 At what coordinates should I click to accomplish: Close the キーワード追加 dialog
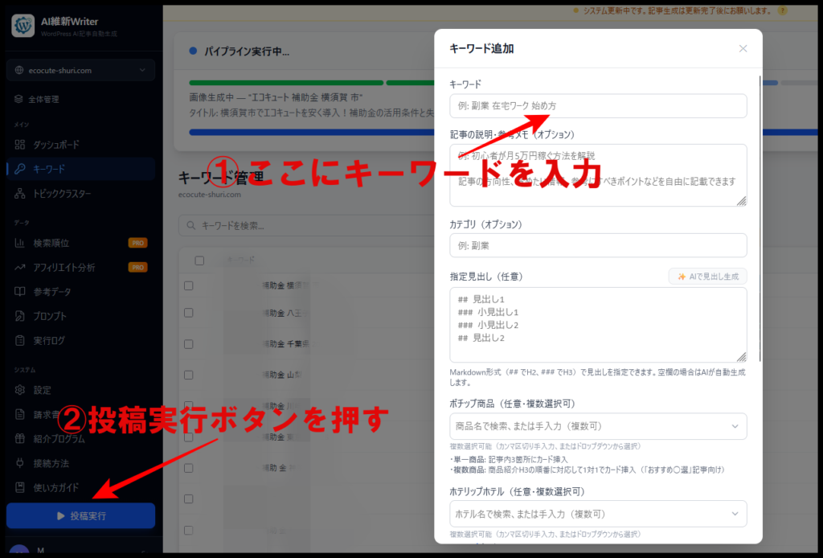coord(743,49)
